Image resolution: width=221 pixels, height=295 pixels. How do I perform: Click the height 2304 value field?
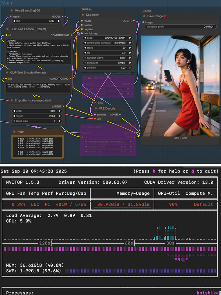pyautogui.click(x=36, y=116)
